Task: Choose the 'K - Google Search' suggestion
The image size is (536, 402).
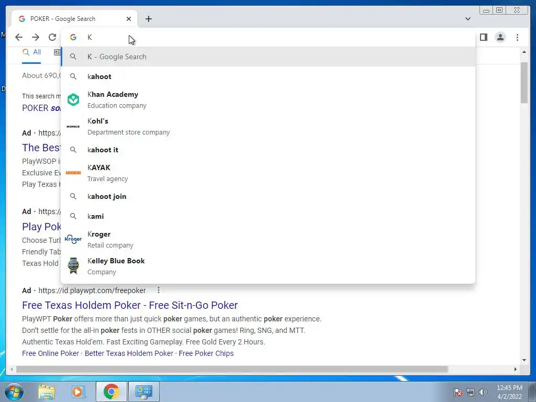Action: 267,57
